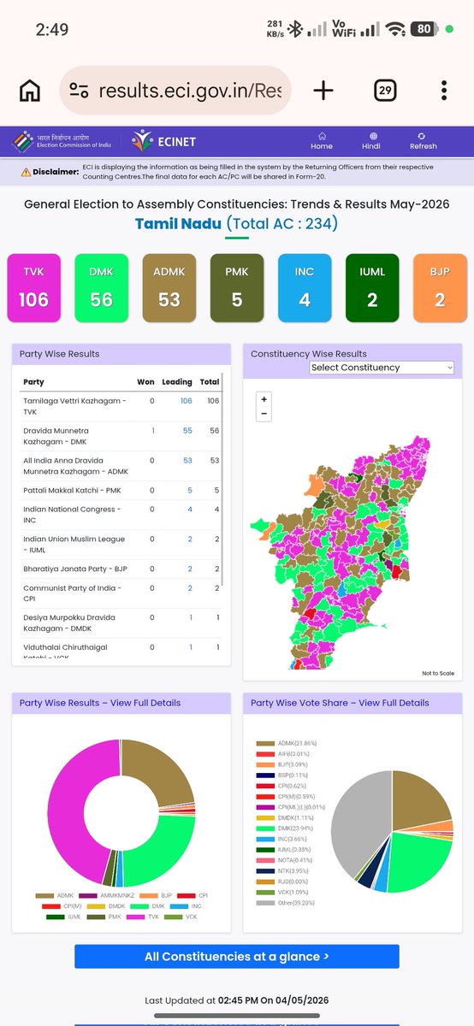Select the DMK 56 party card
This screenshot has height=1026, width=474.
(101, 287)
